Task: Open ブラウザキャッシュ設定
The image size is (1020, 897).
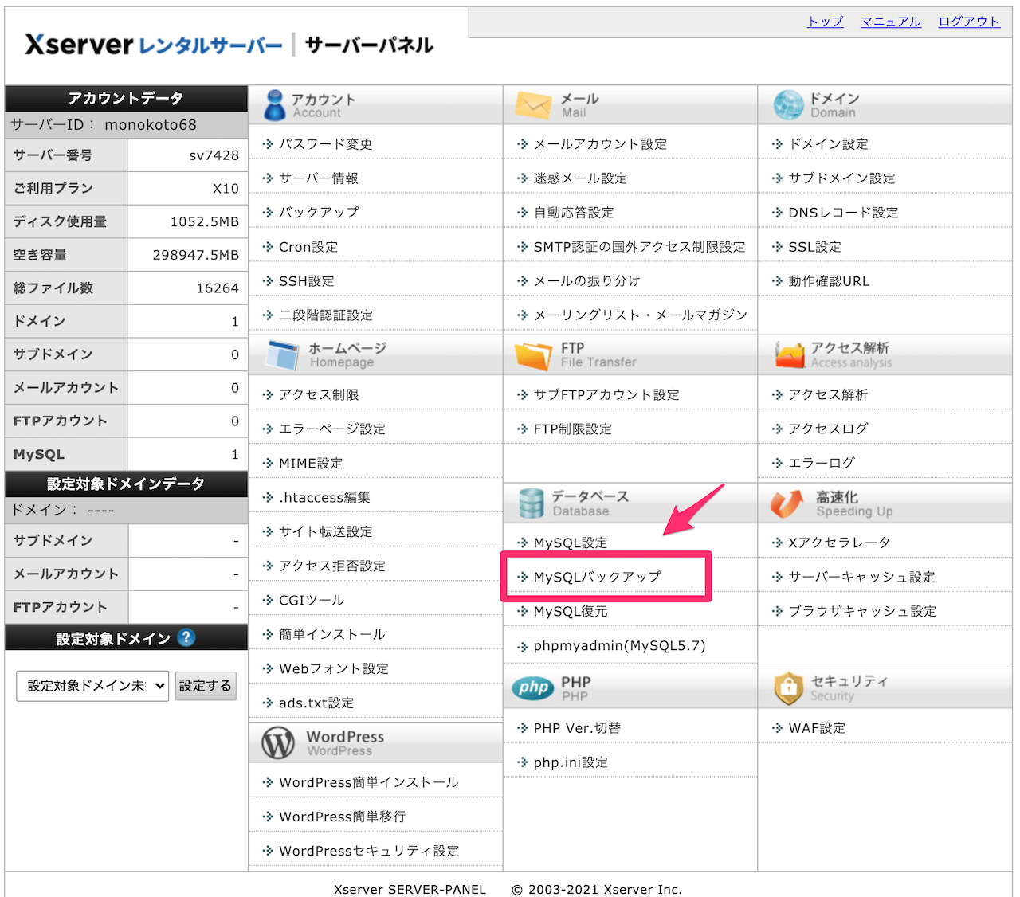Action: (x=862, y=612)
